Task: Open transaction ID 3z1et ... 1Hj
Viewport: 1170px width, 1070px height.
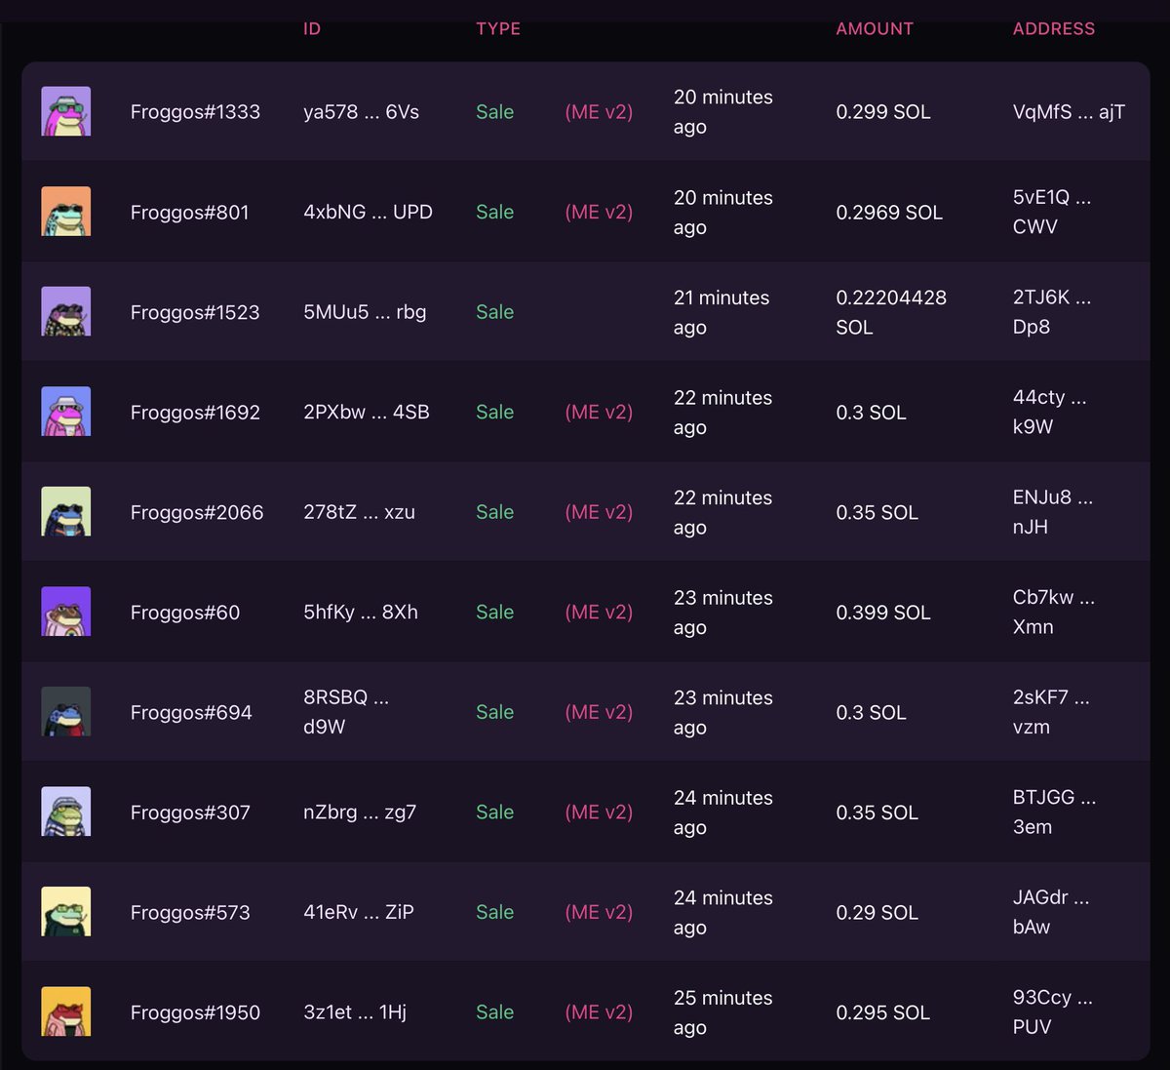Action: click(355, 1011)
